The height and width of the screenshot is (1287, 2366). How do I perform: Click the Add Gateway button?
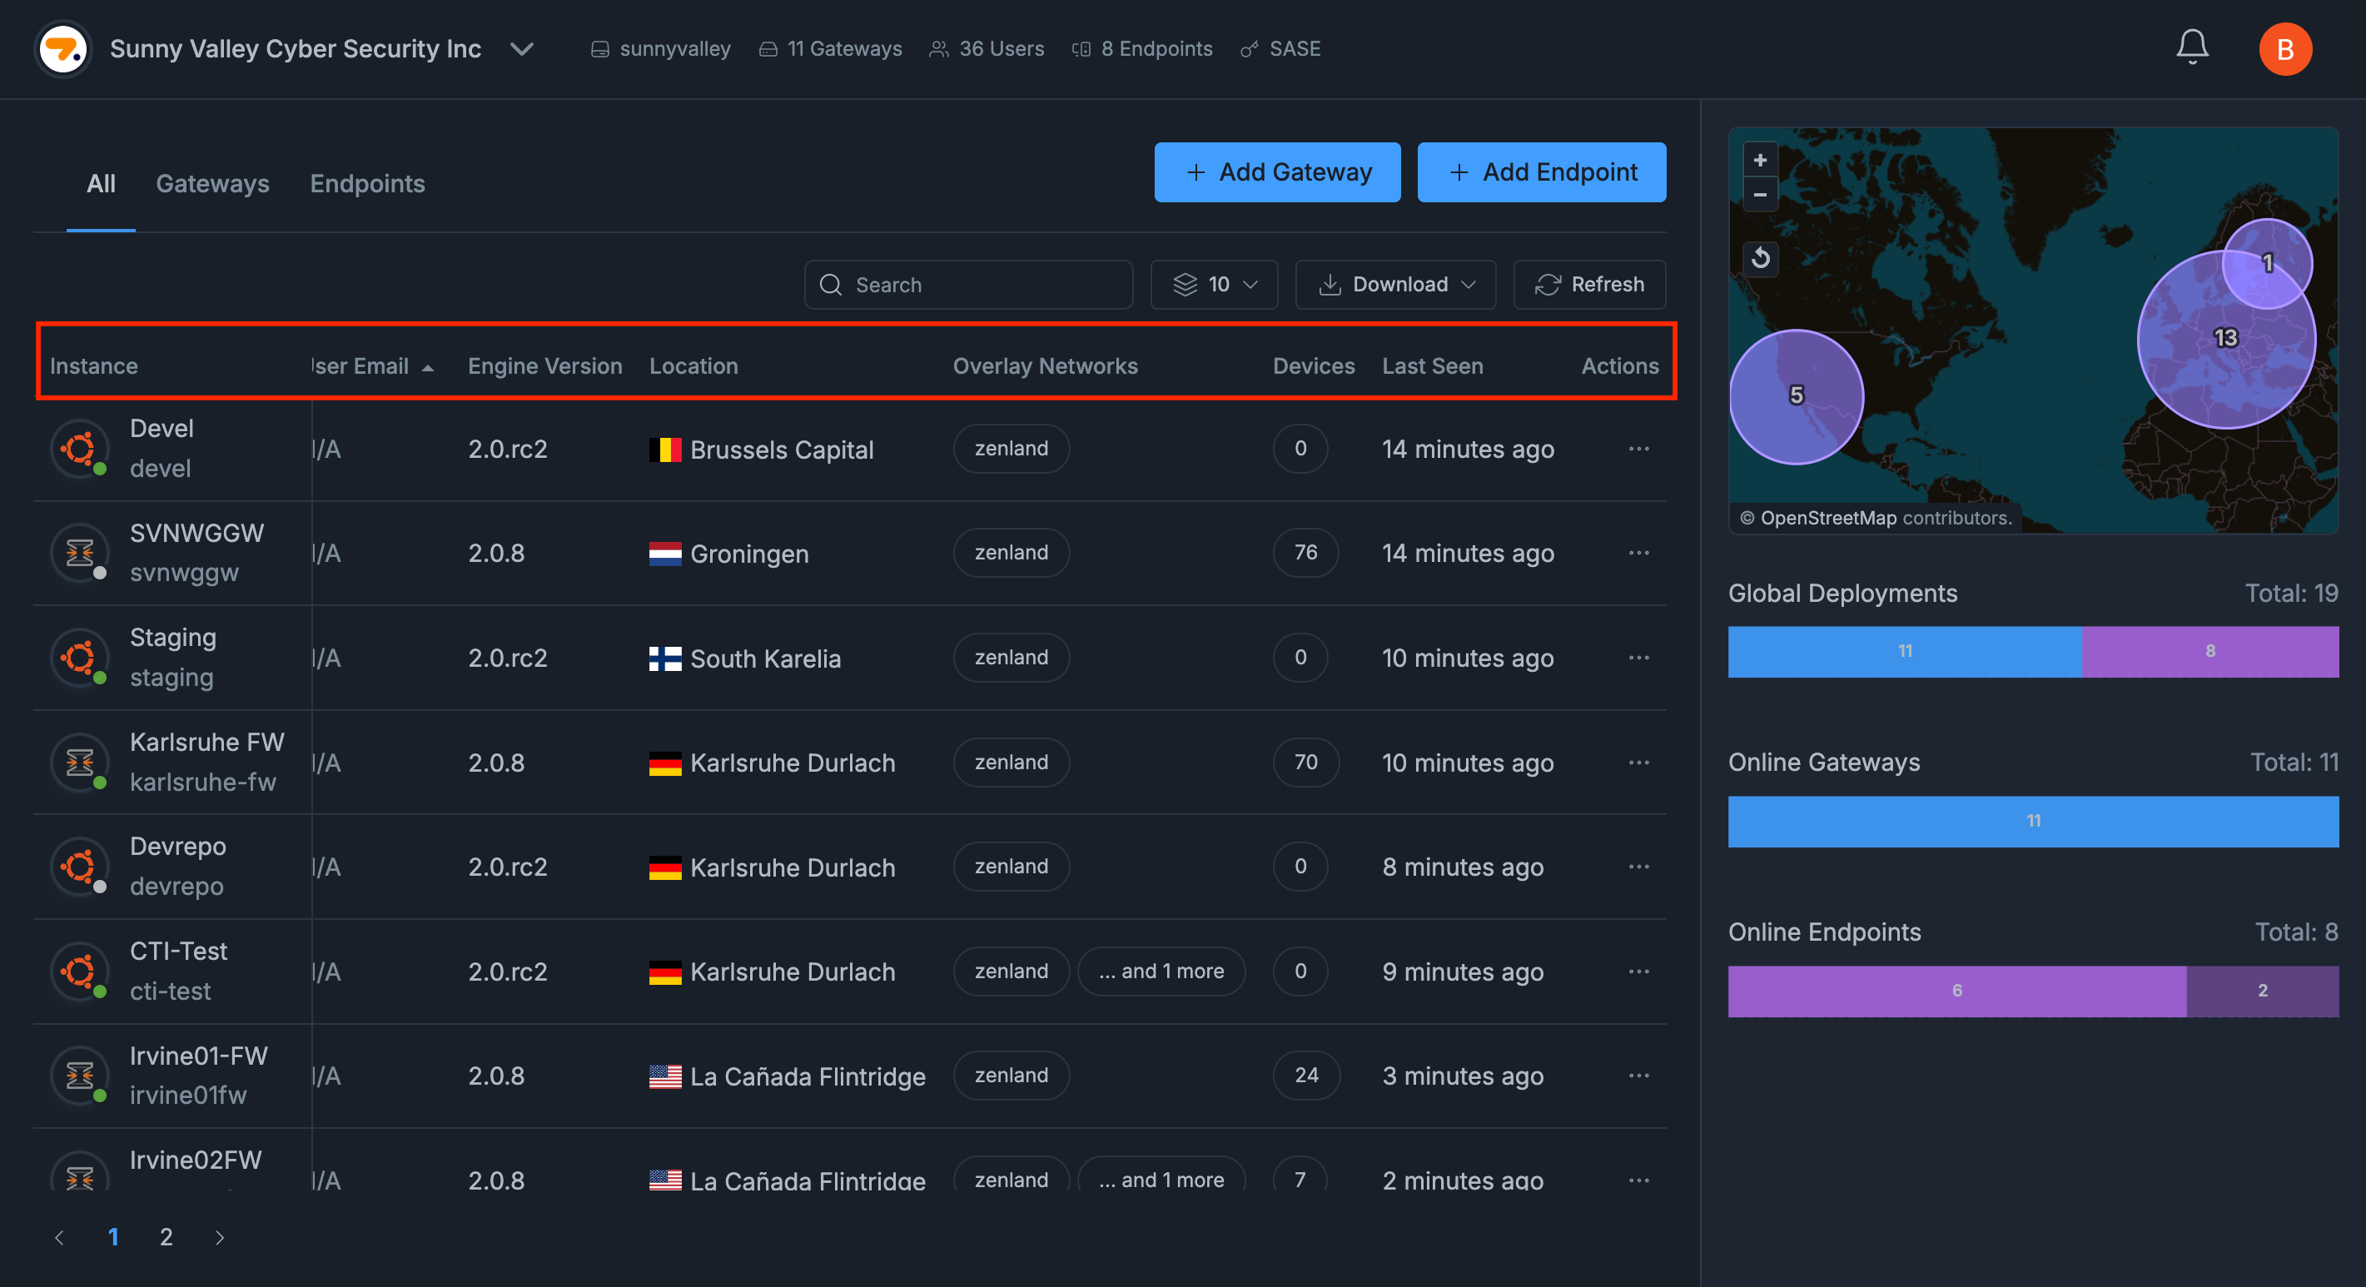[1277, 171]
